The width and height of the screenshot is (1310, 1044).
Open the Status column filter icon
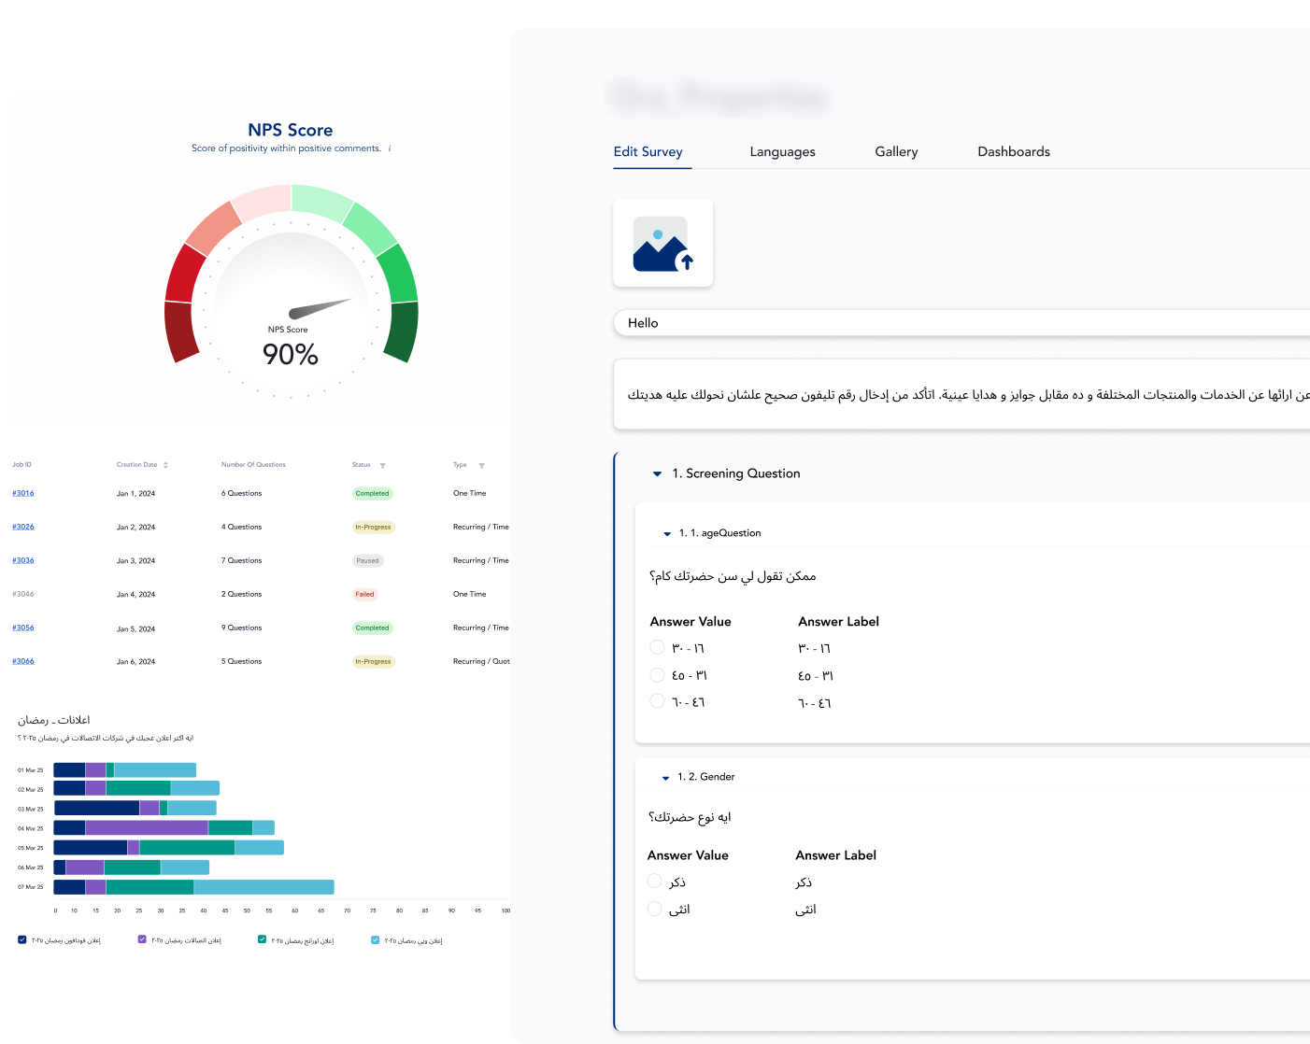tap(382, 465)
